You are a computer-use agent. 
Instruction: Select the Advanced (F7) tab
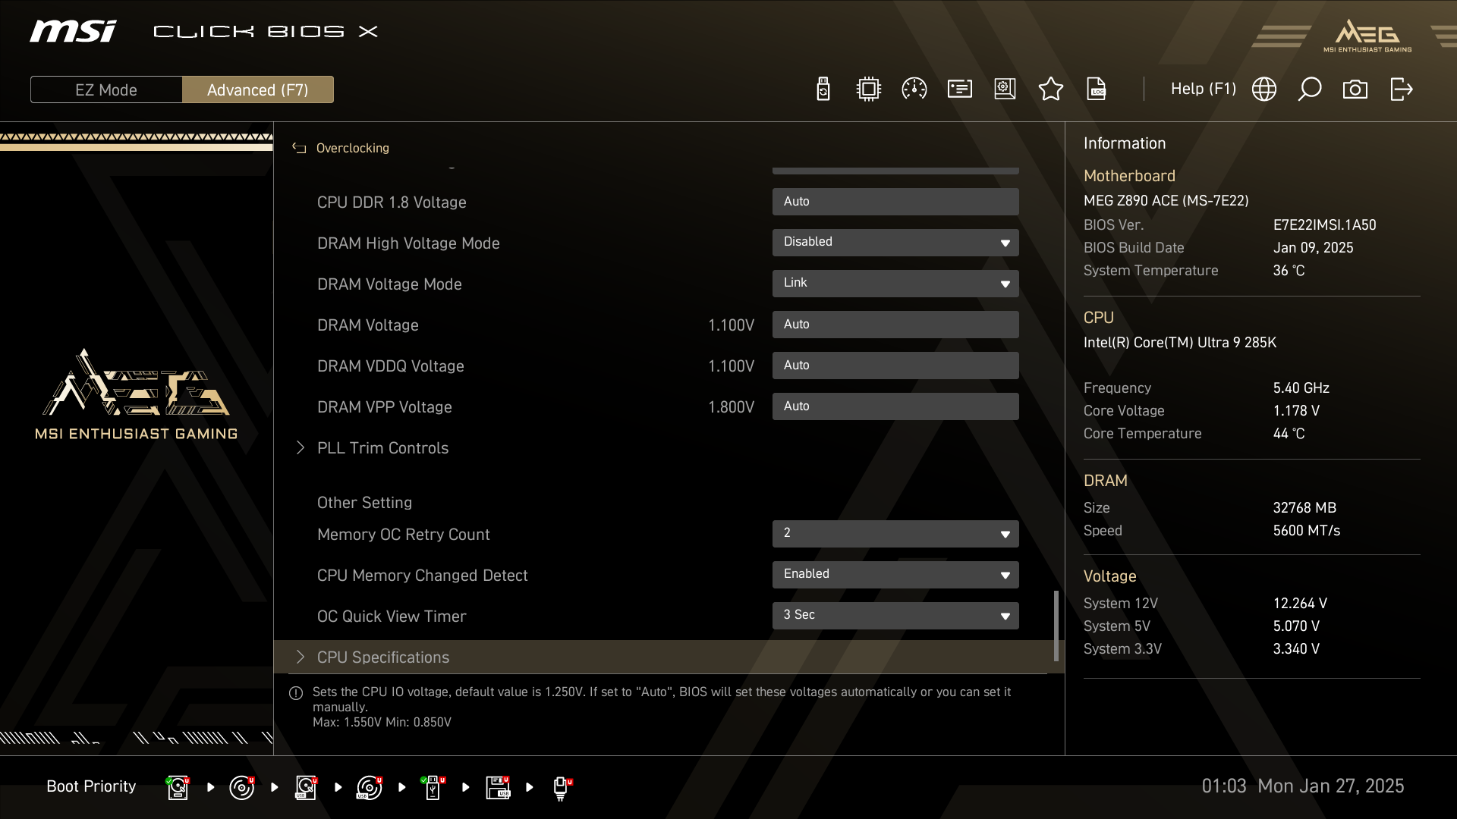click(257, 89)
